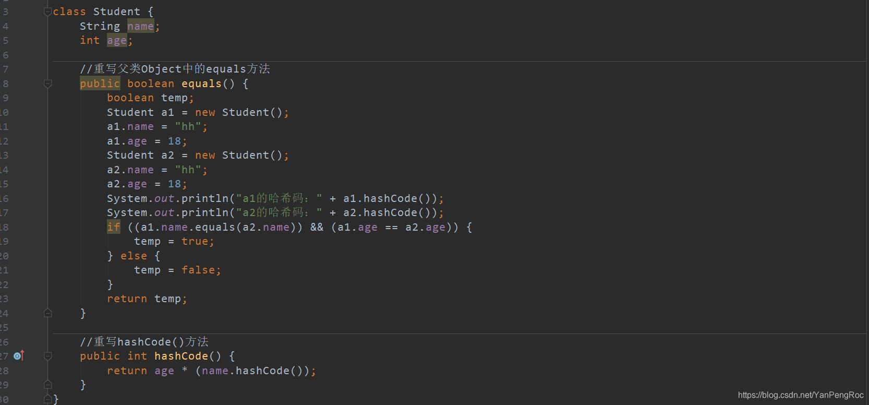Click 'temp = true;' statement
Image resolution: width=869 pixels, height=405 pixels.
click(174, 241)
